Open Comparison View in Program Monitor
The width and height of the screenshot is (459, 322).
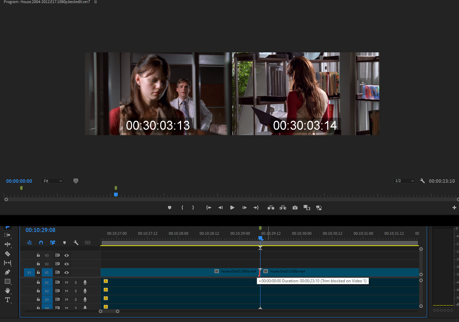click(307, 208)
